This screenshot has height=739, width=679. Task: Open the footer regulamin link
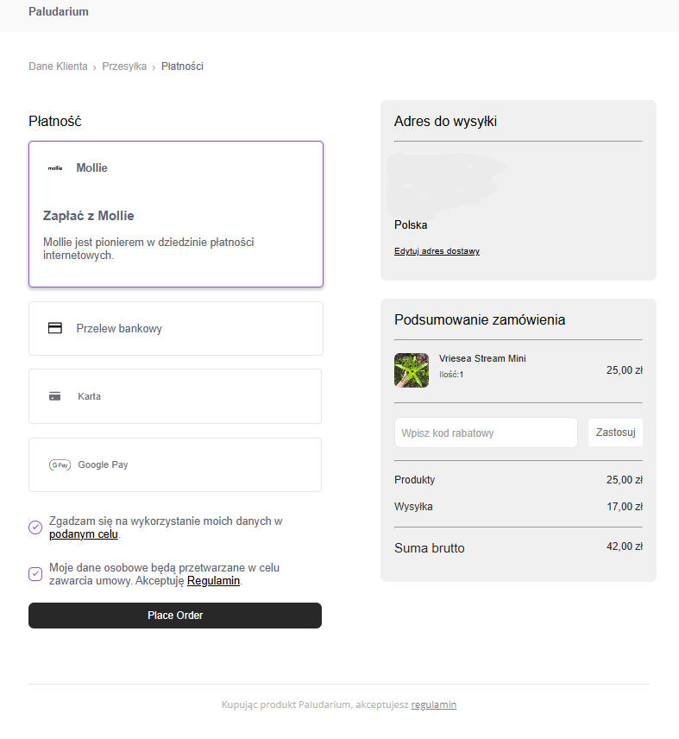[x=433, y=704]
